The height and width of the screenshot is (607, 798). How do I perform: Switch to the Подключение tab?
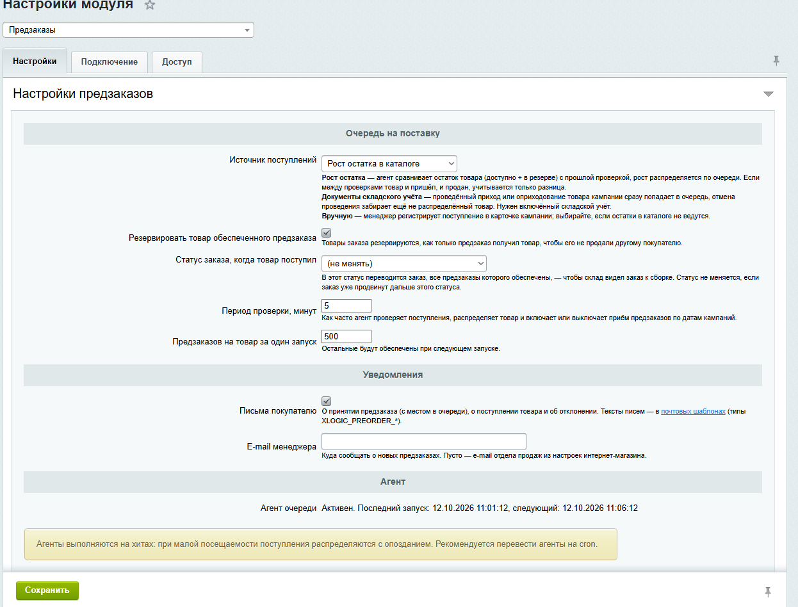tap(110, 62)
